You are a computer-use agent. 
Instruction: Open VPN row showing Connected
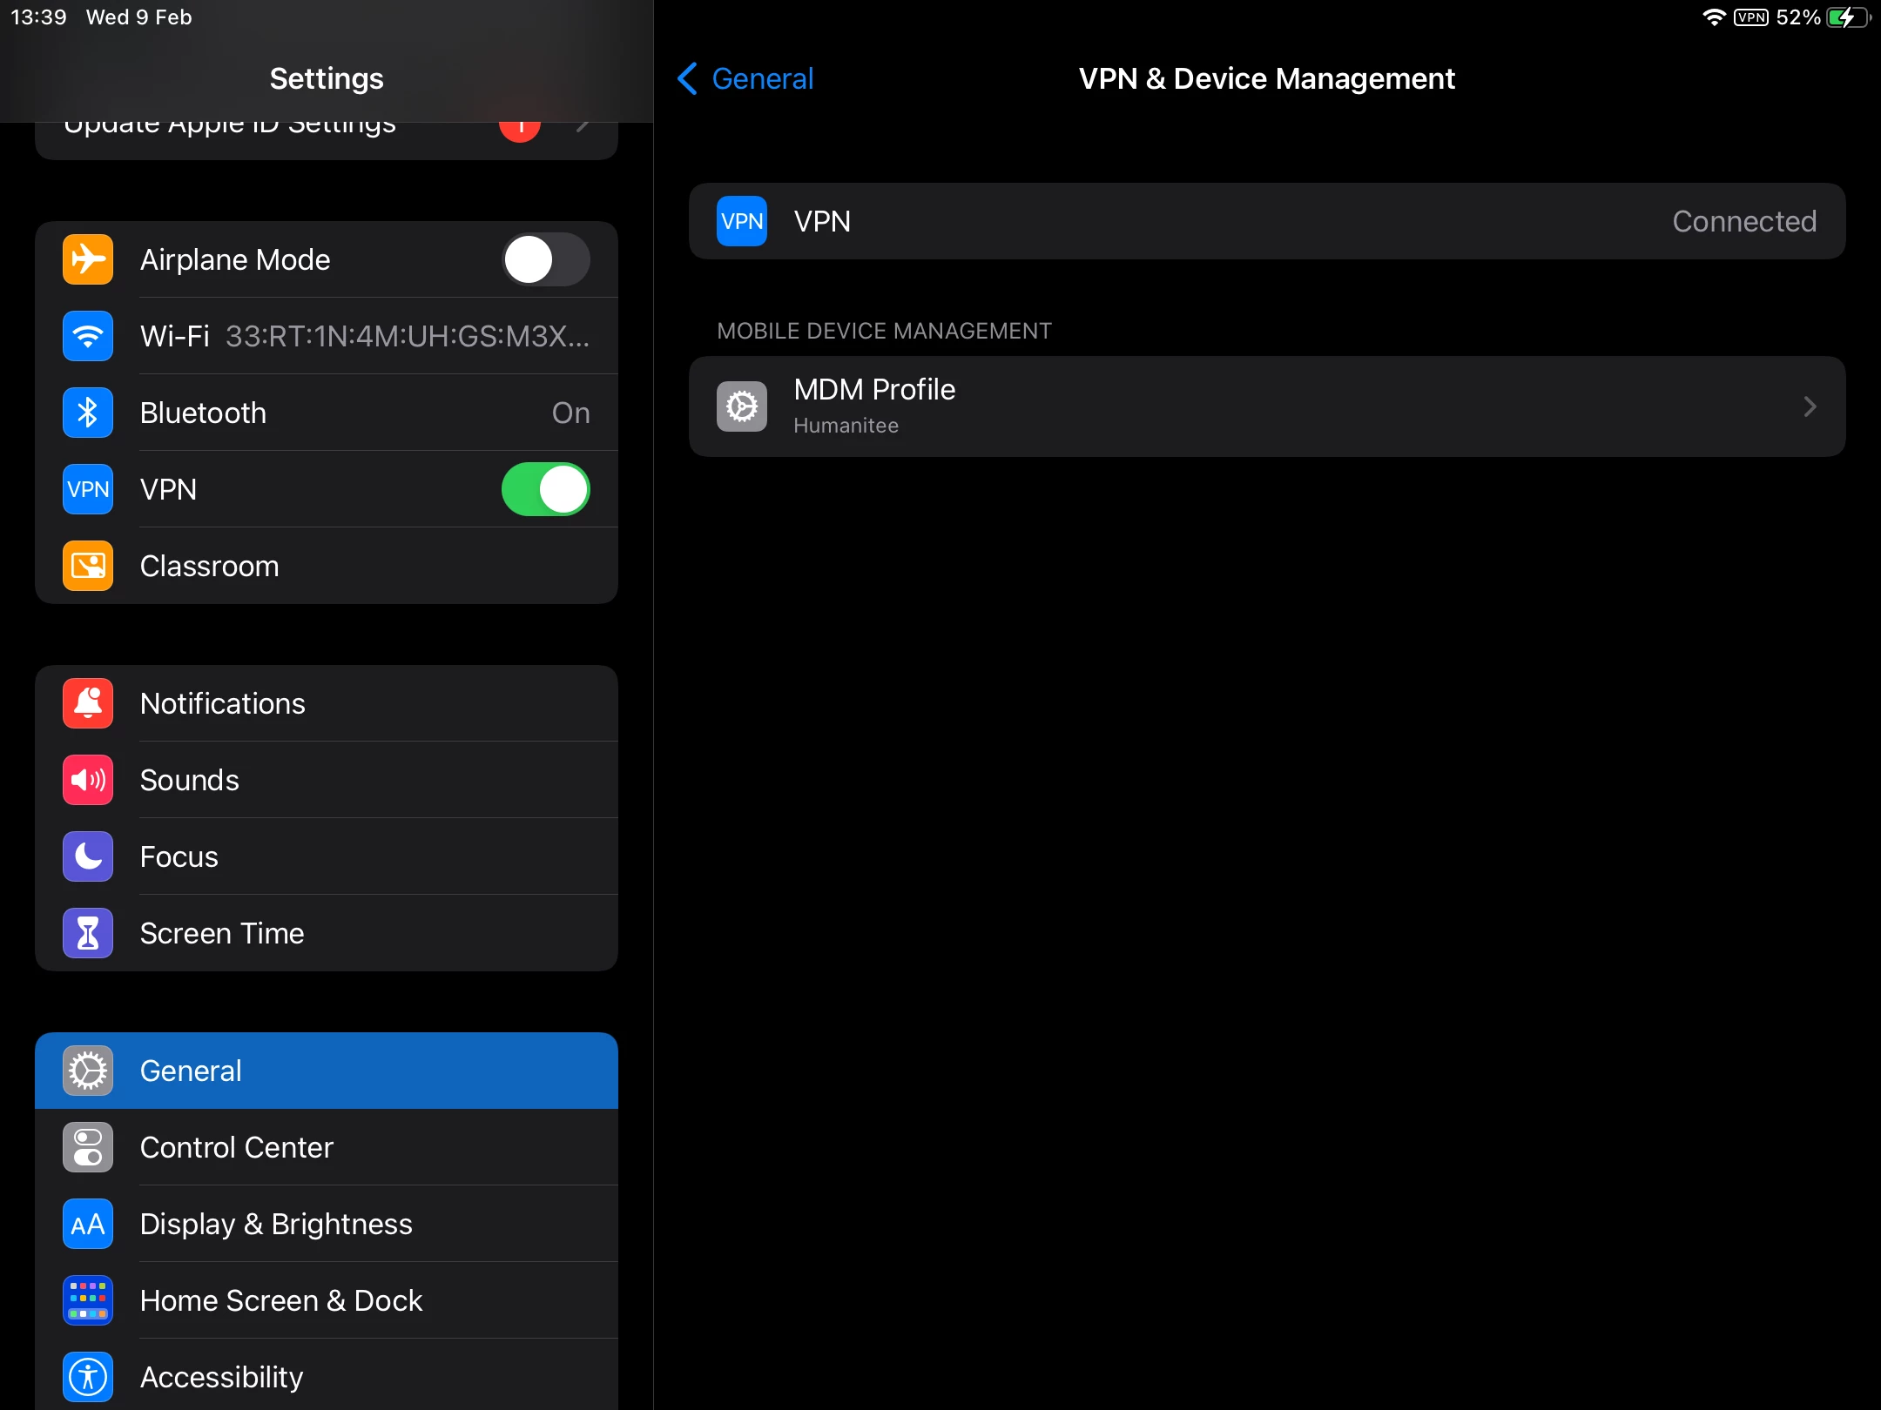pos(1267,221)
